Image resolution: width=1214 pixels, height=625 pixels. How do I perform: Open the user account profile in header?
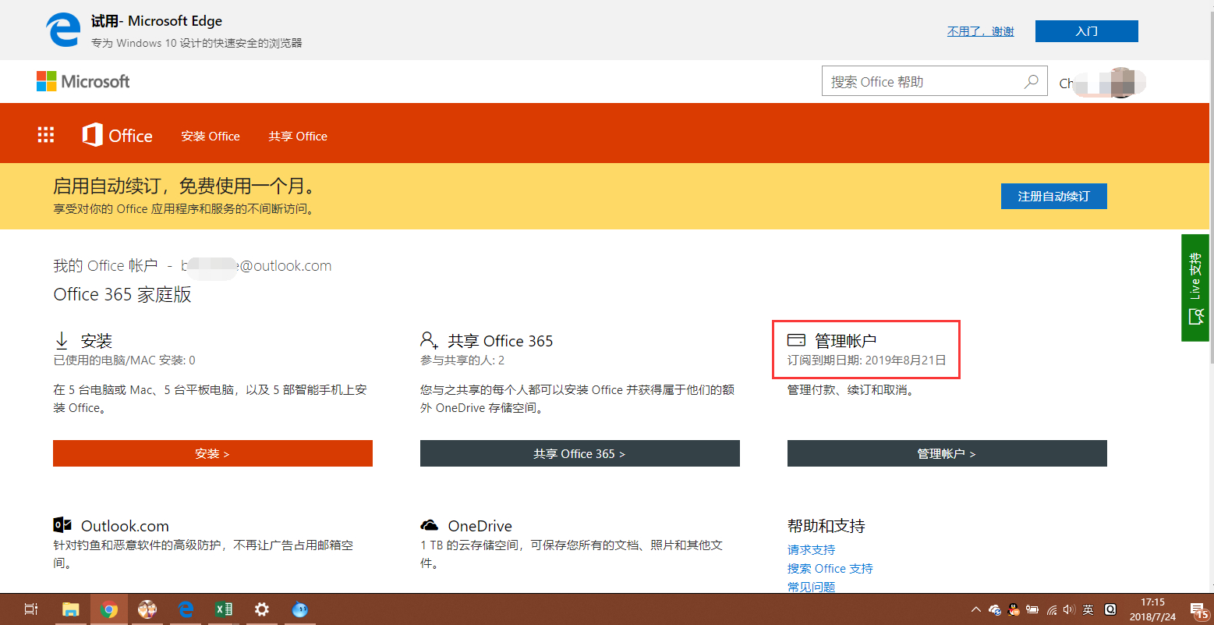[x=1103, y=82]
